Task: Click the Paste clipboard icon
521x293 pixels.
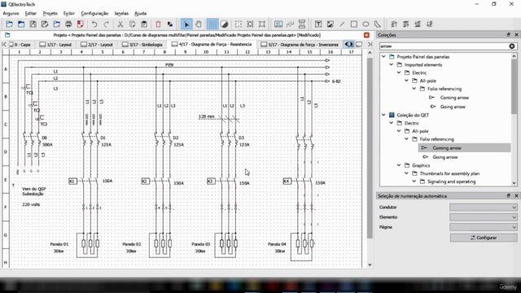Action: pyautogui.click(x=144, y=24)
